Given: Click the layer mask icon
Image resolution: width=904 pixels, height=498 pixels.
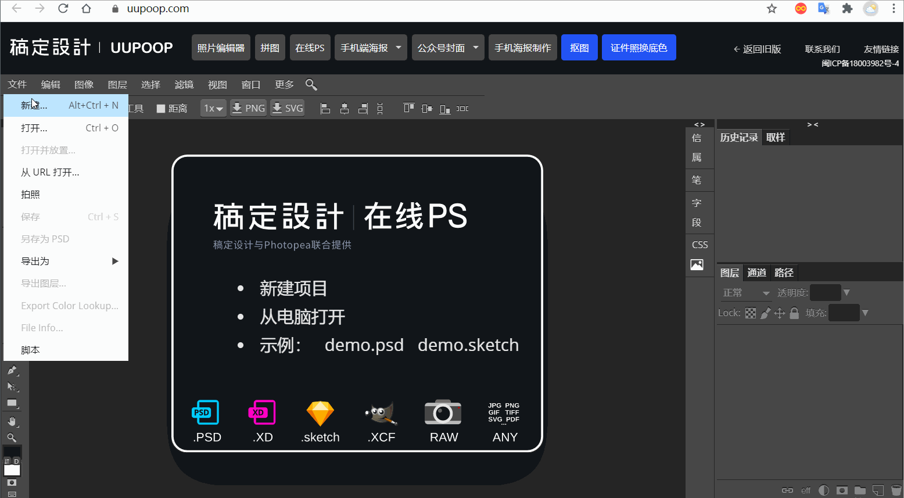Looking at the screenshot, I should click(842, 490).
